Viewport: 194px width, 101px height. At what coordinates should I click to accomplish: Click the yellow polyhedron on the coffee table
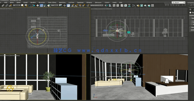(x=10, y=88)
